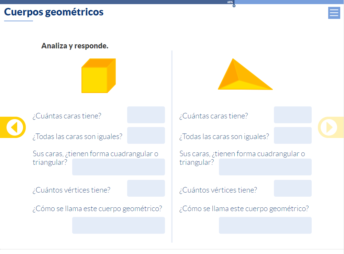Click the progress bar marker at 68%
This screenshot has width=344, height=254.
[x=234, y=5]
